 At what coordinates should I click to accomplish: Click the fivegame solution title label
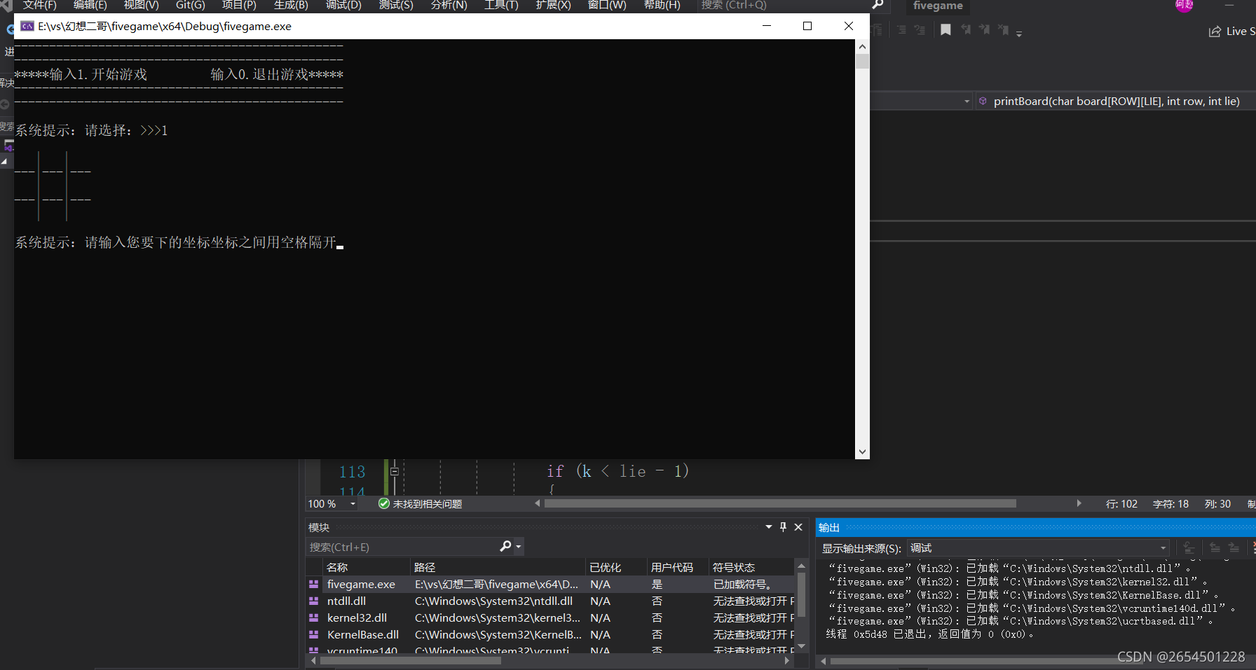point(938,6)
